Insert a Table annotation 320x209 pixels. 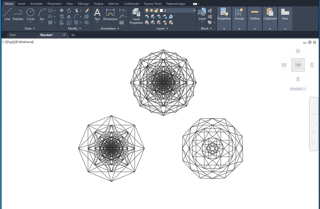click(122, 22)
